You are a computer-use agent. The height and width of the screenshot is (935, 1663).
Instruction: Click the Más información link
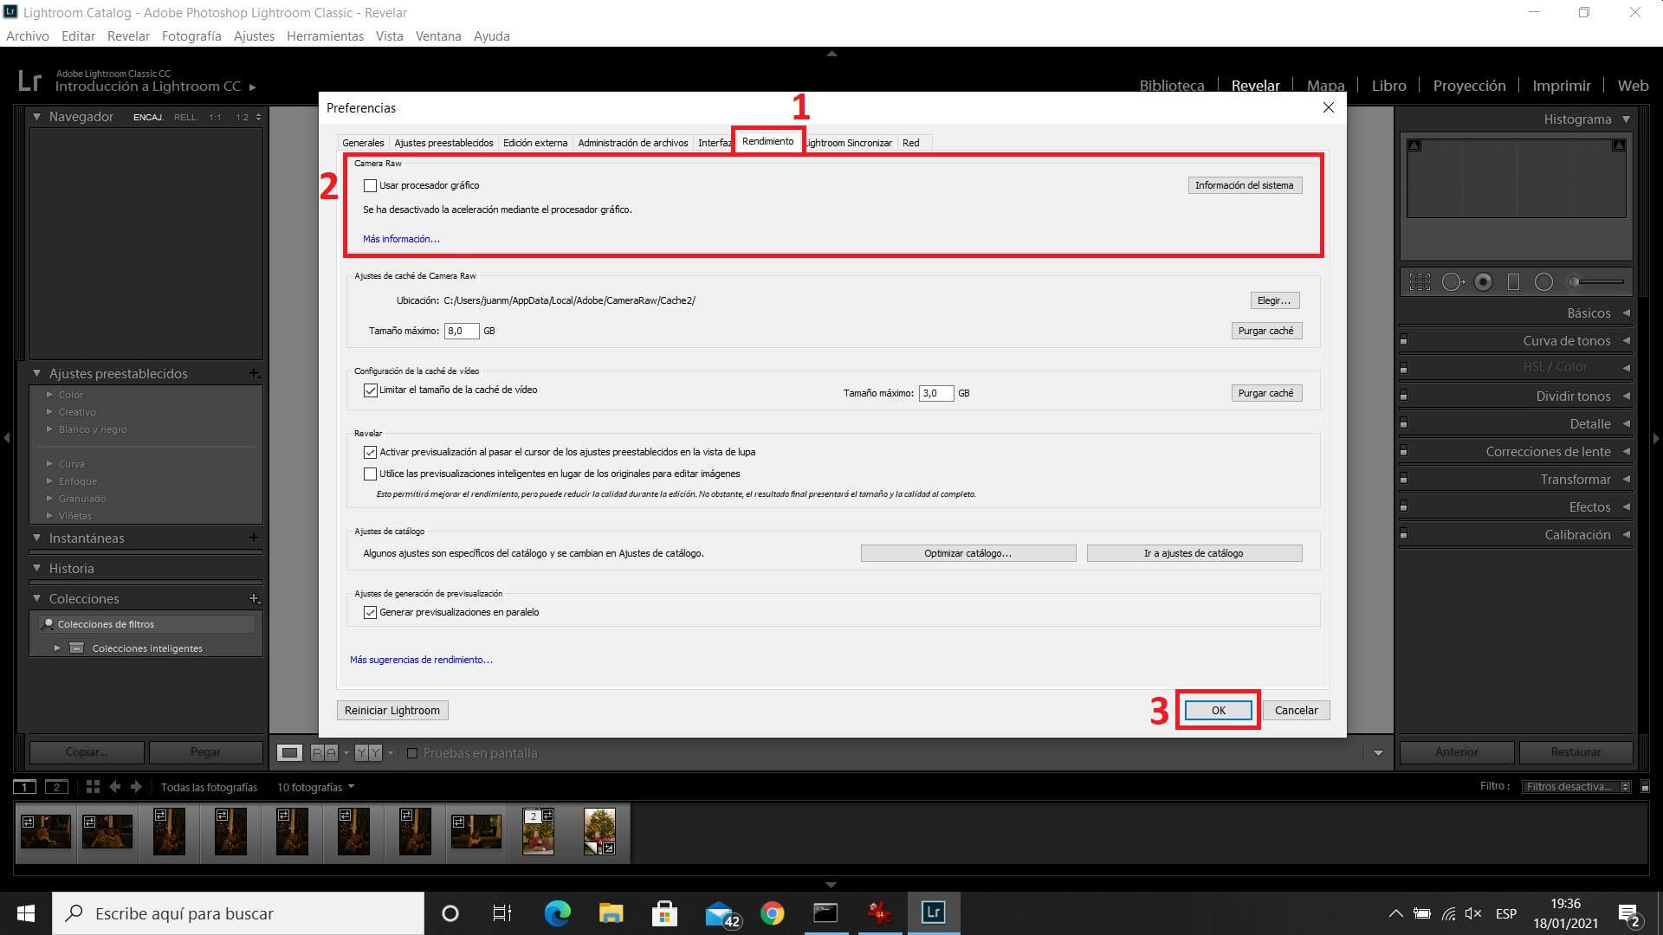click(400, 239)
